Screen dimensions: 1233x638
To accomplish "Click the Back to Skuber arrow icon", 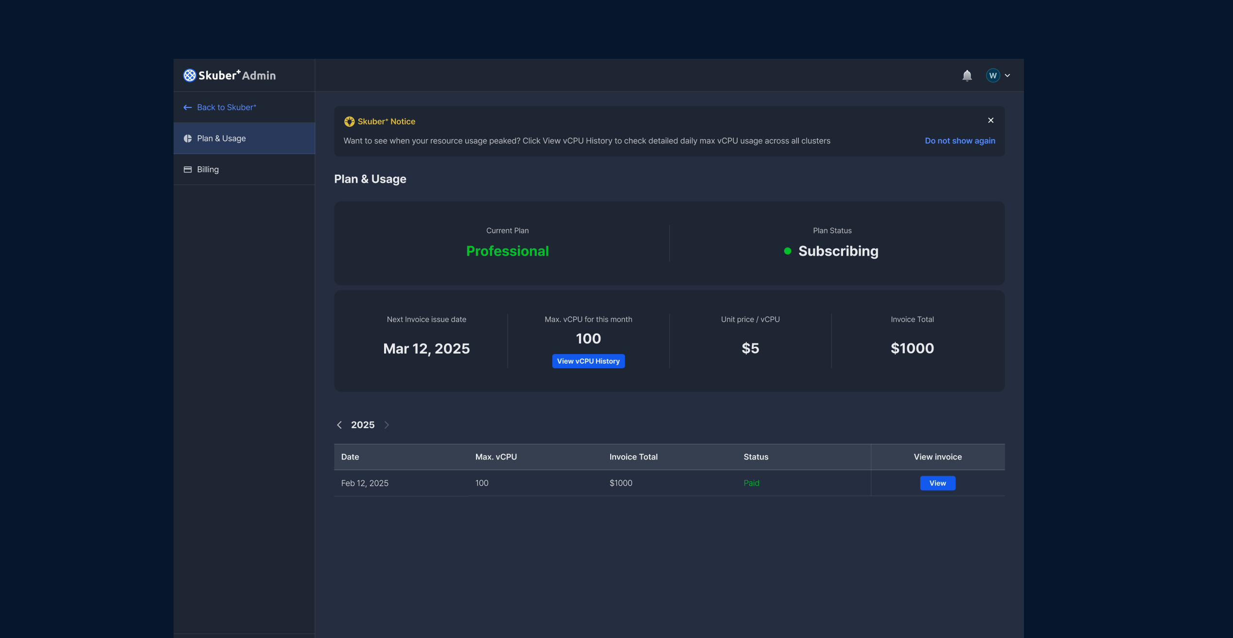I will (188, 107).
